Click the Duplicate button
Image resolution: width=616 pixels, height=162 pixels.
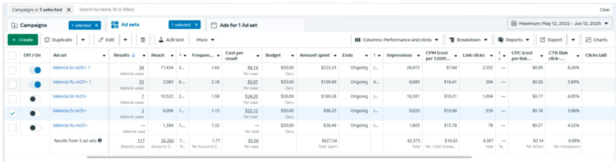point(58,40)
